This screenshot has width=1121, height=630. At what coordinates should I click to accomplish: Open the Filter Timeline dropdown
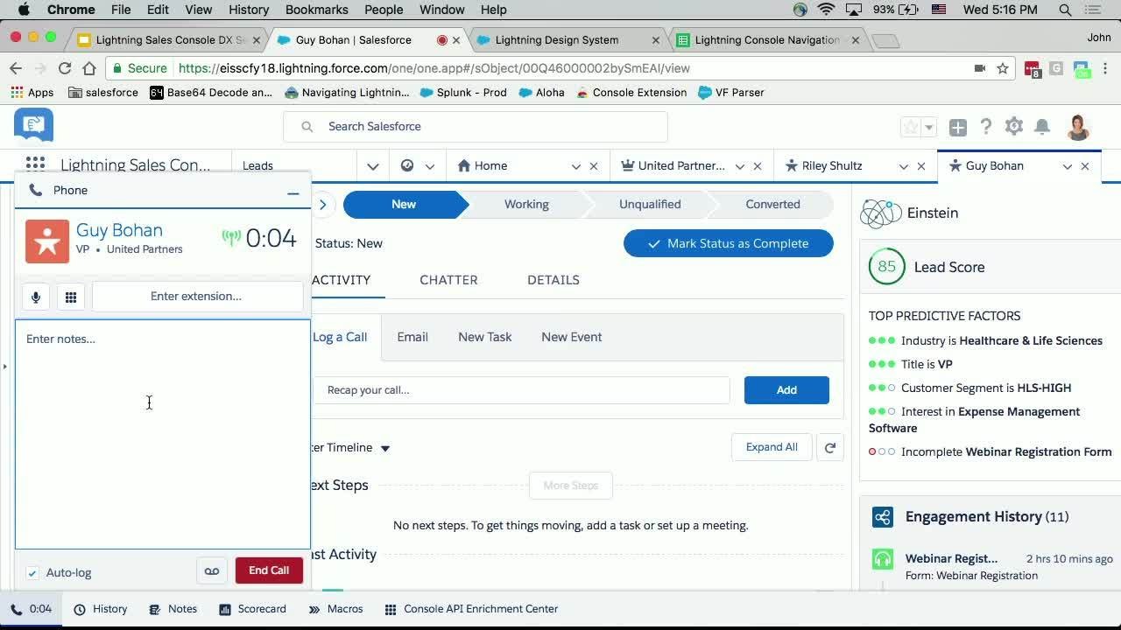point(384,448)
